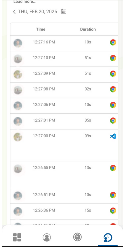Sort by the Time column header
The width and height of the screenshot is (125, 247).
(x=41, y=29)
